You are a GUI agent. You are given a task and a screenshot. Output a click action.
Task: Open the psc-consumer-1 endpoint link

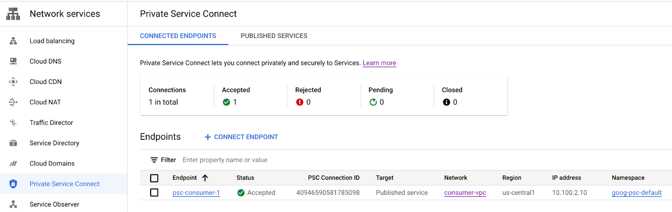pyautogui.click(x=196, y=193)
